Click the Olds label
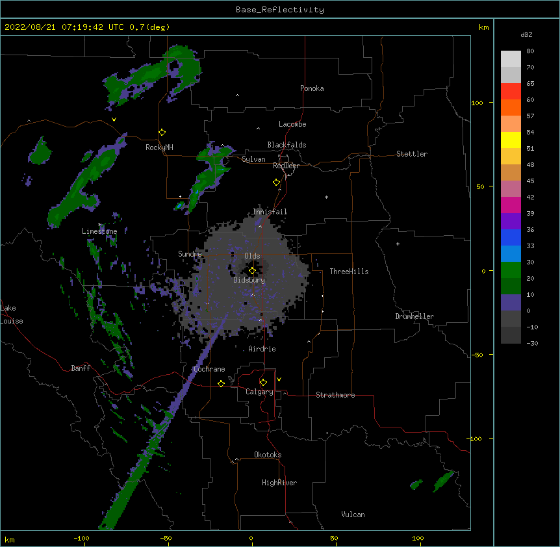560x547 pixels. [x=252, y=256]
